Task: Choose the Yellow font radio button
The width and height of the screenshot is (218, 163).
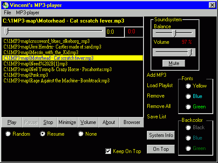Action: coord(188,86)
